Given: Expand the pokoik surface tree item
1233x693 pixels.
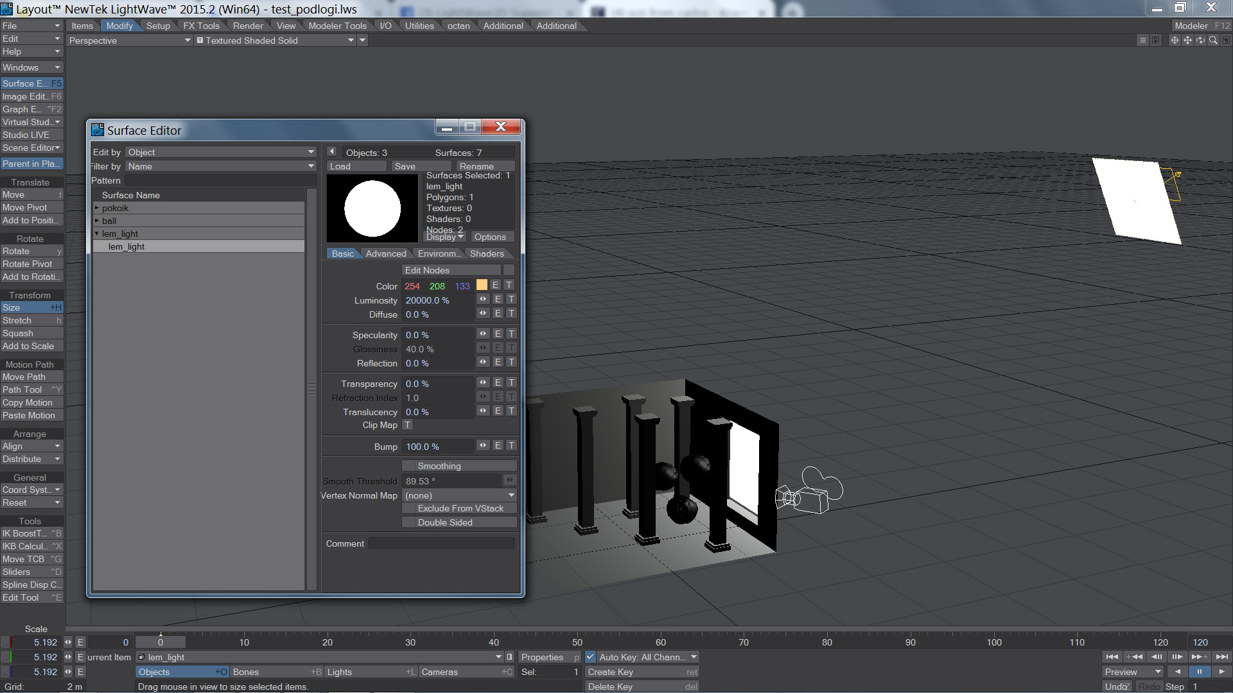Looking at the screenshot, I should [x=97, y=208].
